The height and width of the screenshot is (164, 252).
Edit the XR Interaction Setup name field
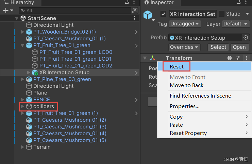point(193,14)
